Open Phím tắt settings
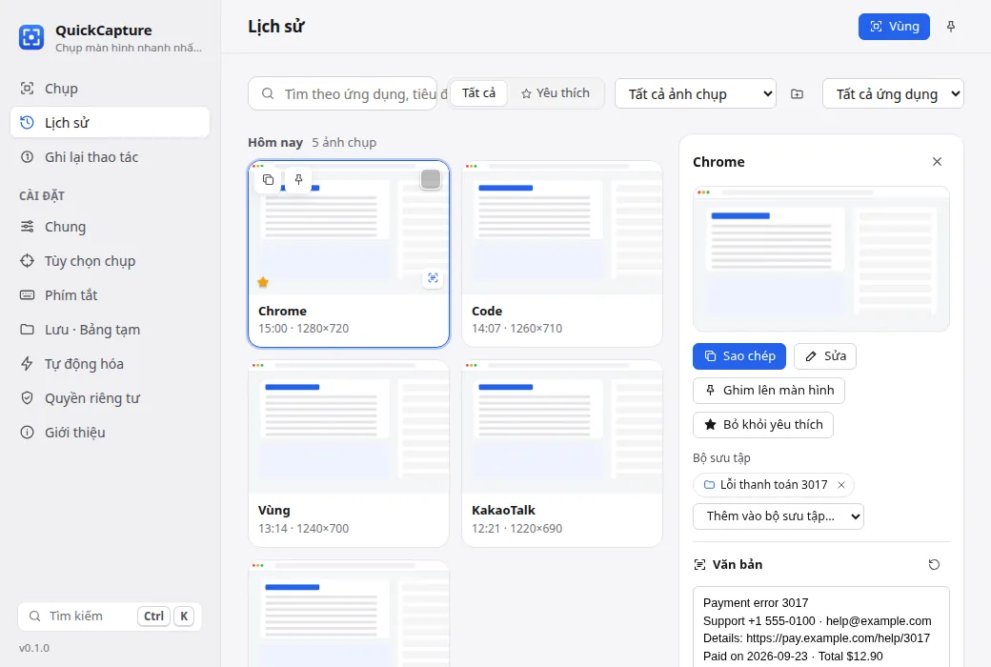Viewport: 991px width, 667px height. click(110, 295)
